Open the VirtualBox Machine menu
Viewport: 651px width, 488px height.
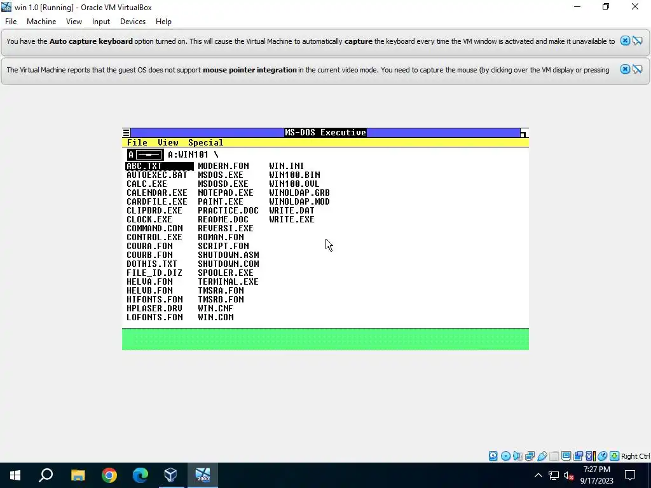[x=41, y=22]
